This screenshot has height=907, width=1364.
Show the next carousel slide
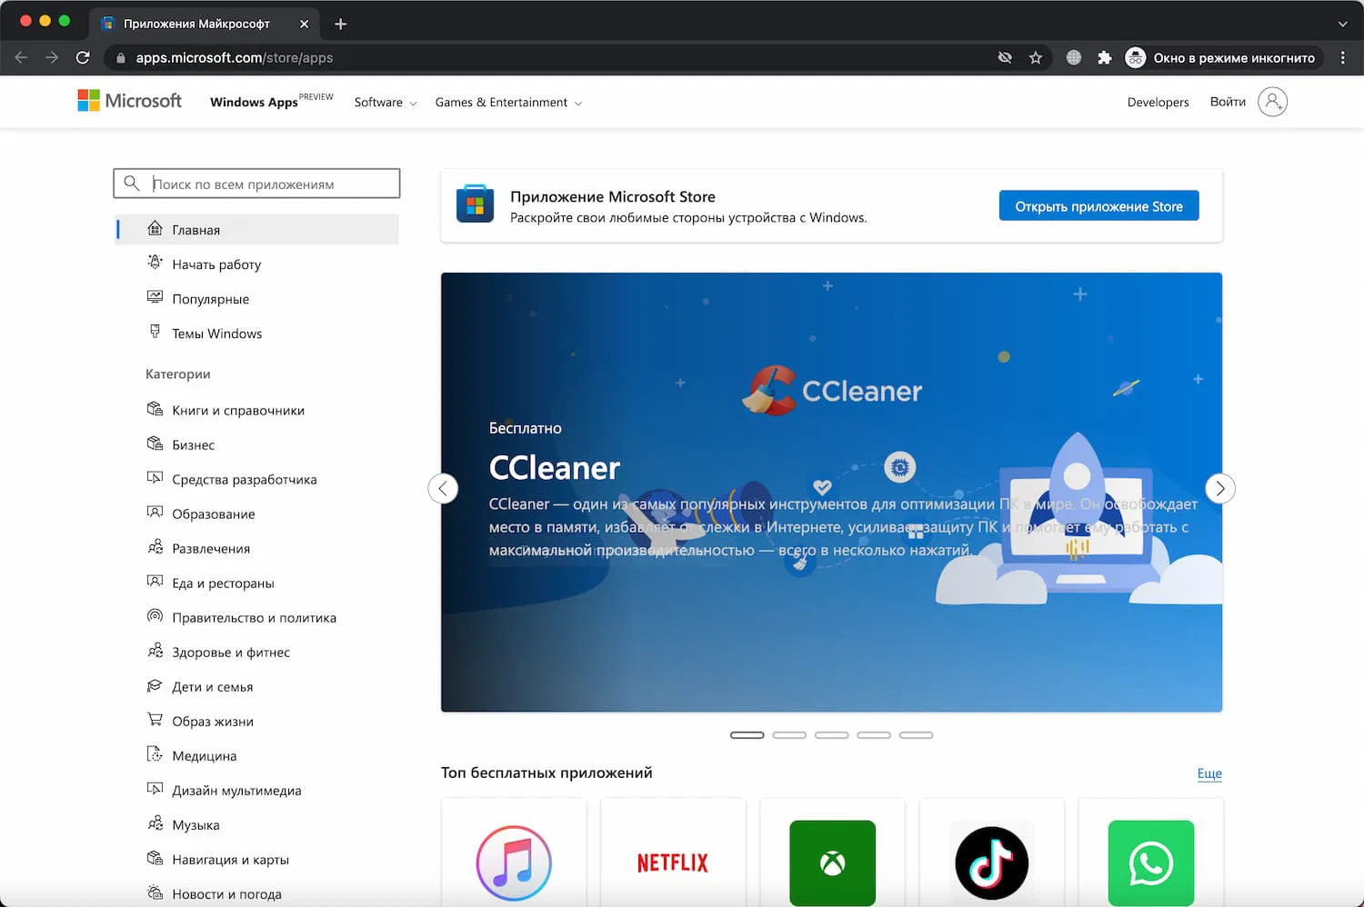pyautogui.click(x=1220, y=489)
